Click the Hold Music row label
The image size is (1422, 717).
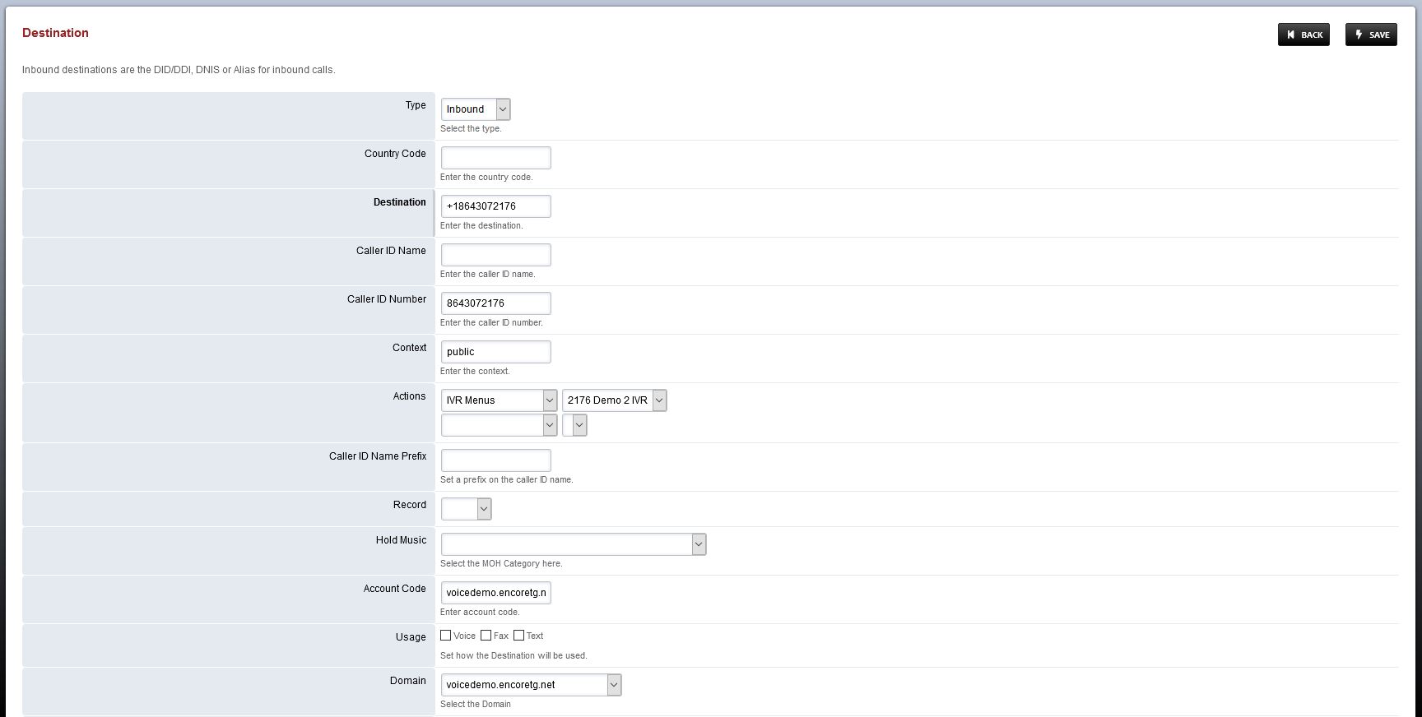click(x=401, y=540)
